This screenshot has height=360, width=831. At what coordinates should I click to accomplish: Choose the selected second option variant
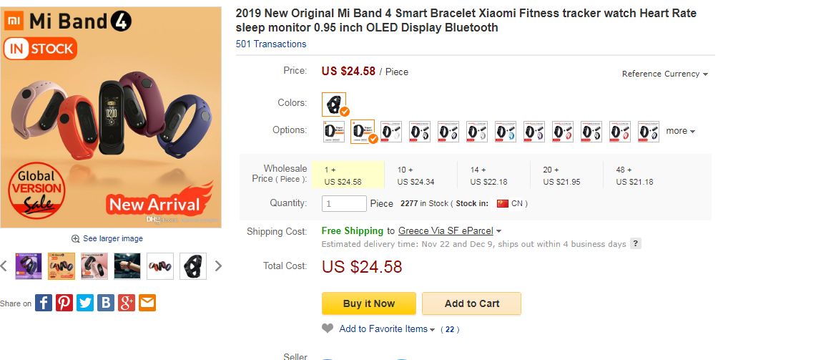tap(363, 132)
